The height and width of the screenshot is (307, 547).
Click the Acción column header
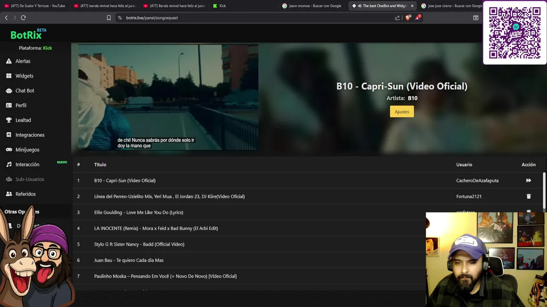(529, 165)
